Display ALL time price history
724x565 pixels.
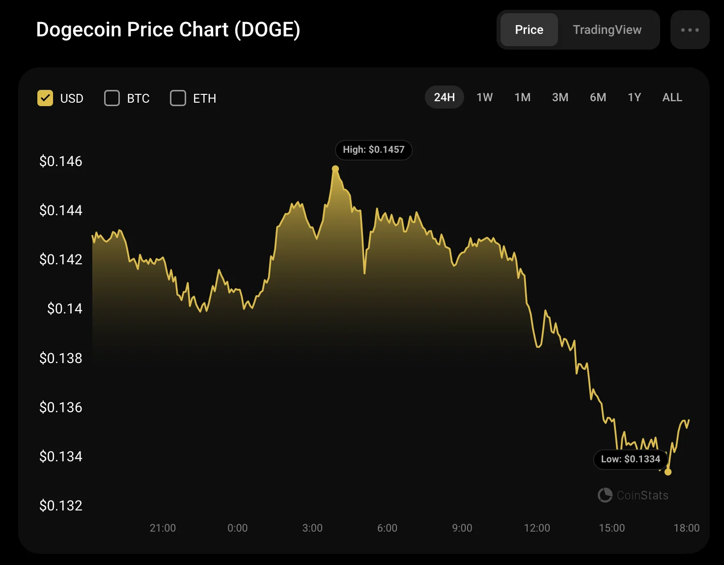click(672, 97)
